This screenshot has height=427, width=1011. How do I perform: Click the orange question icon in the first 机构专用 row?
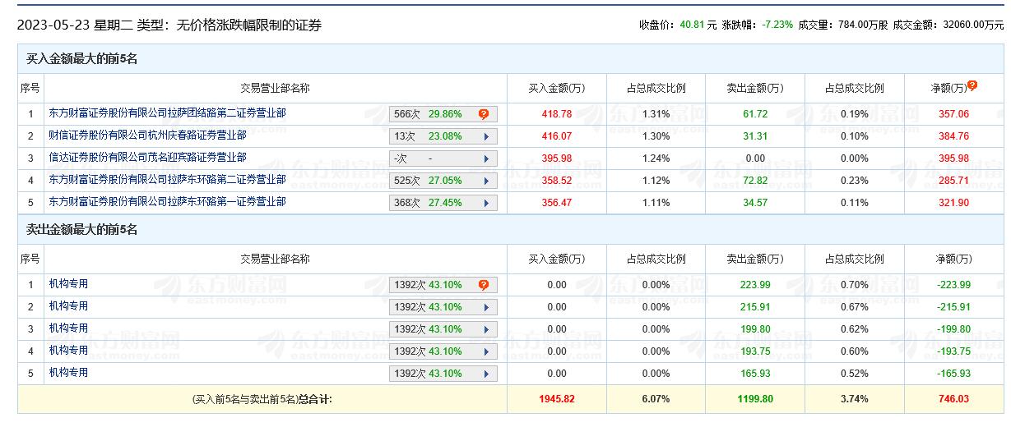[x=484, y=285]
